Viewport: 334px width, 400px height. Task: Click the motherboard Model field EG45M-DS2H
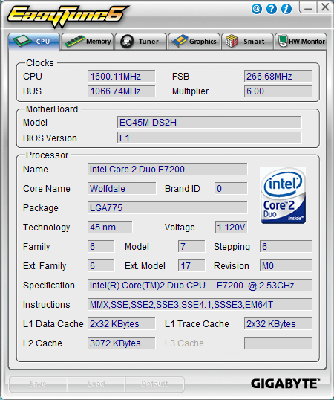click(209, 123)
